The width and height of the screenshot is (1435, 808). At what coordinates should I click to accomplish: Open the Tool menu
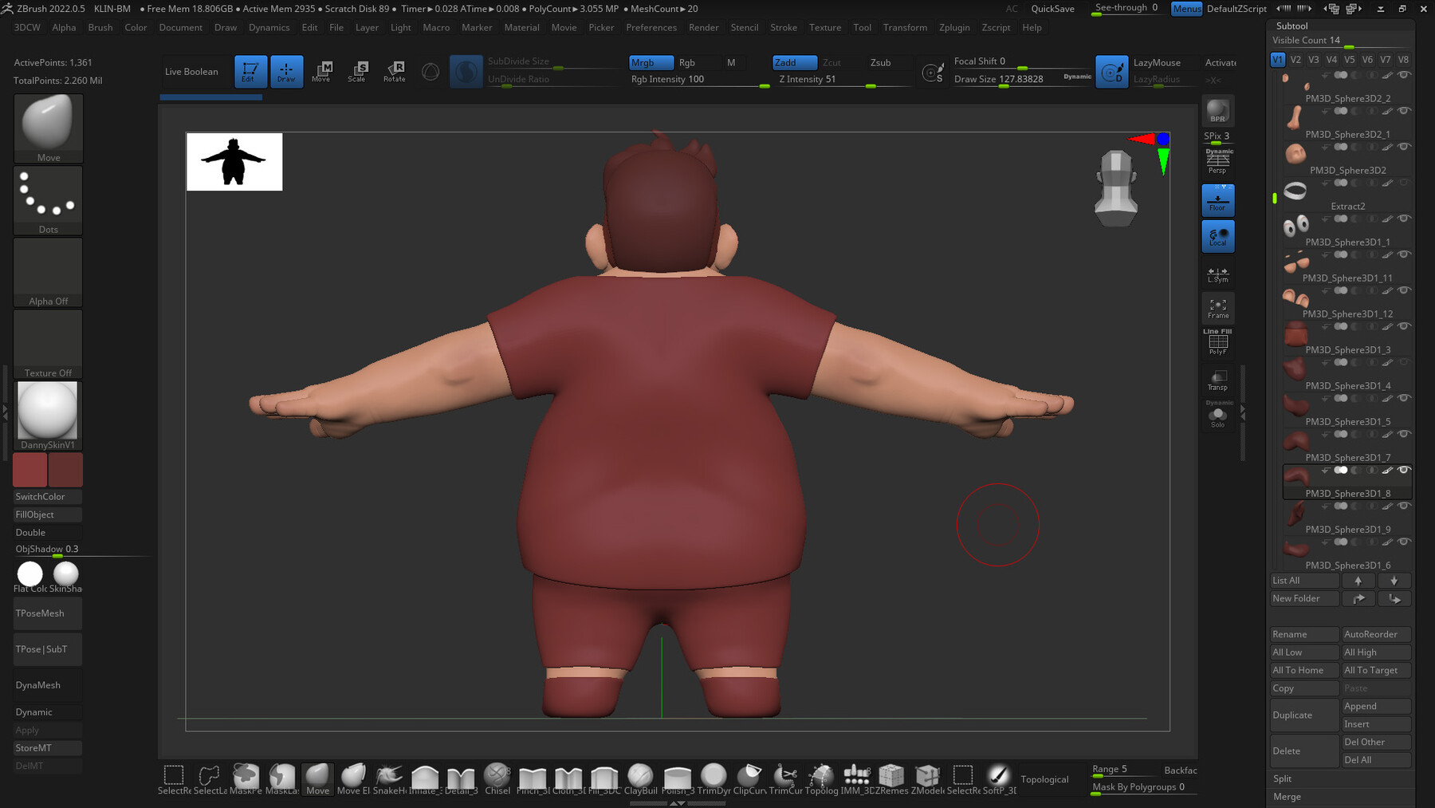[863, 27]
